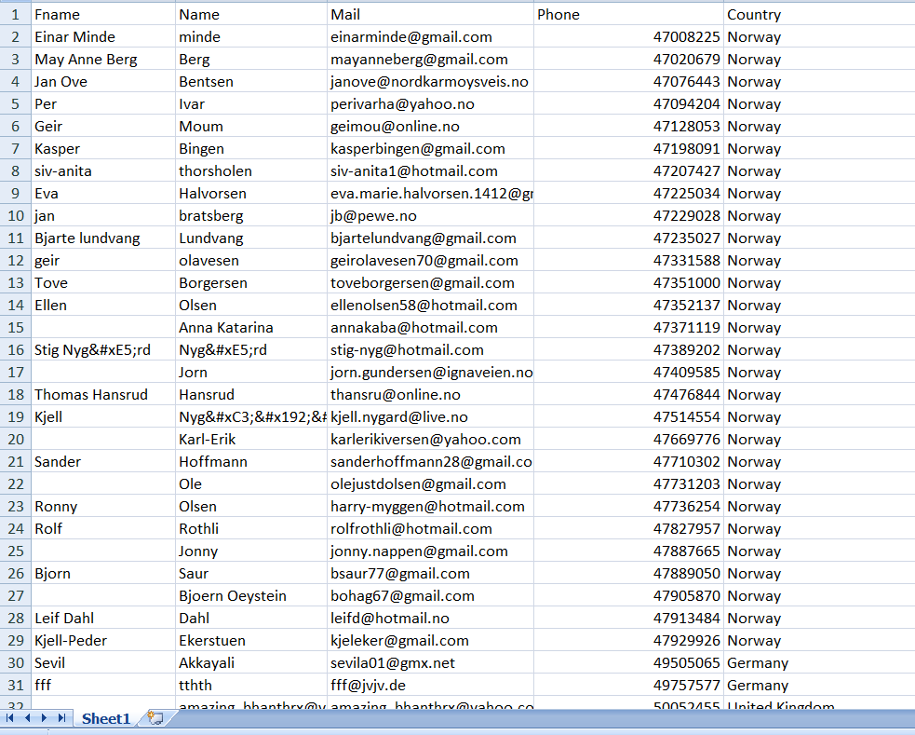Select the Country header cell

coord(819,14)
